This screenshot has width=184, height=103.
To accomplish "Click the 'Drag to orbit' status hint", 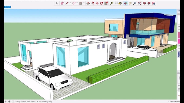I will click(34, 102).
